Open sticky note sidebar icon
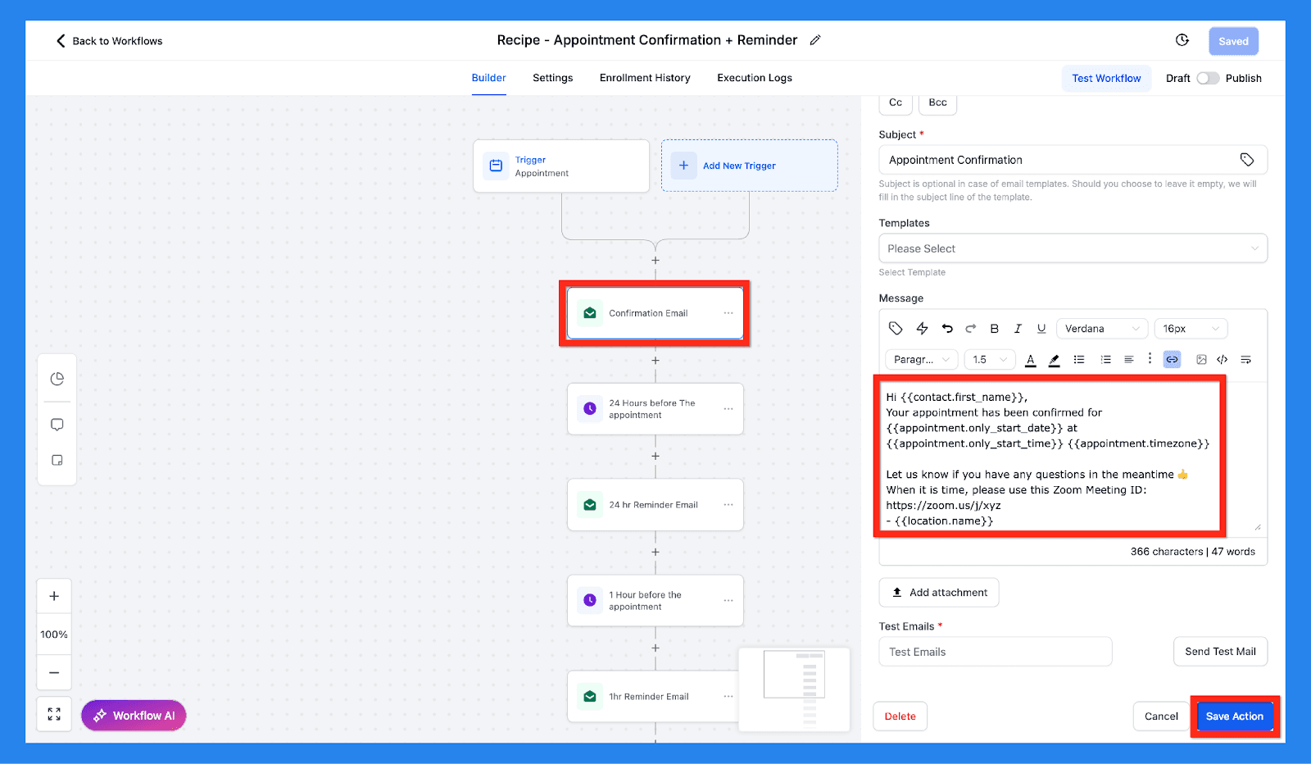Image resolution: width=1311 pixels, height=764 pixels. click(x=57, y=460)
